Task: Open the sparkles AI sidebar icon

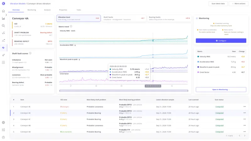Action: click(x=3, y=55)
